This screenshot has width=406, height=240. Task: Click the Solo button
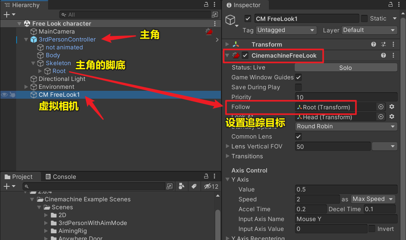click(346, 67)
